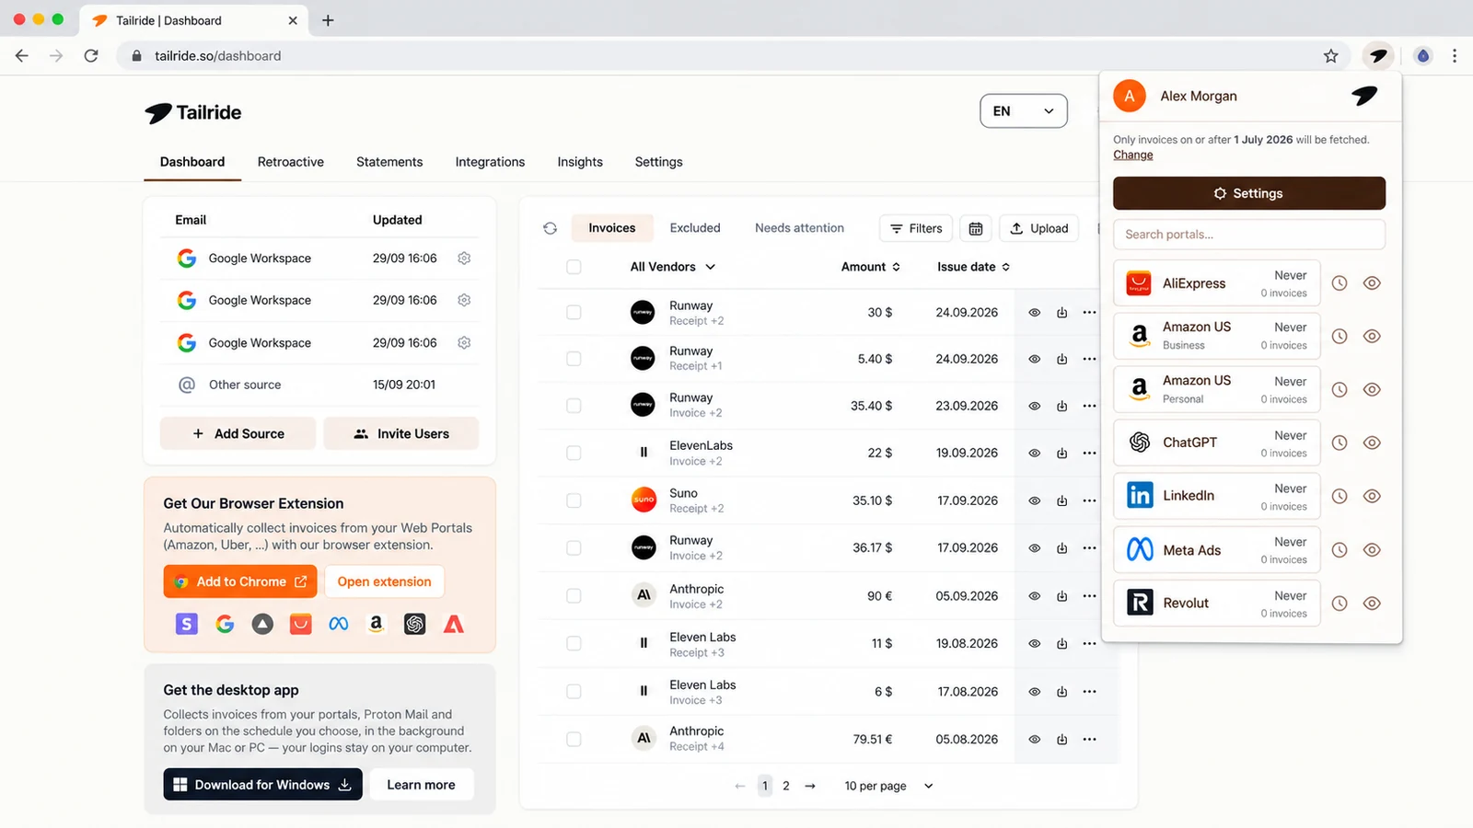Open the EN language dropdown

(x=1024, y=111)
